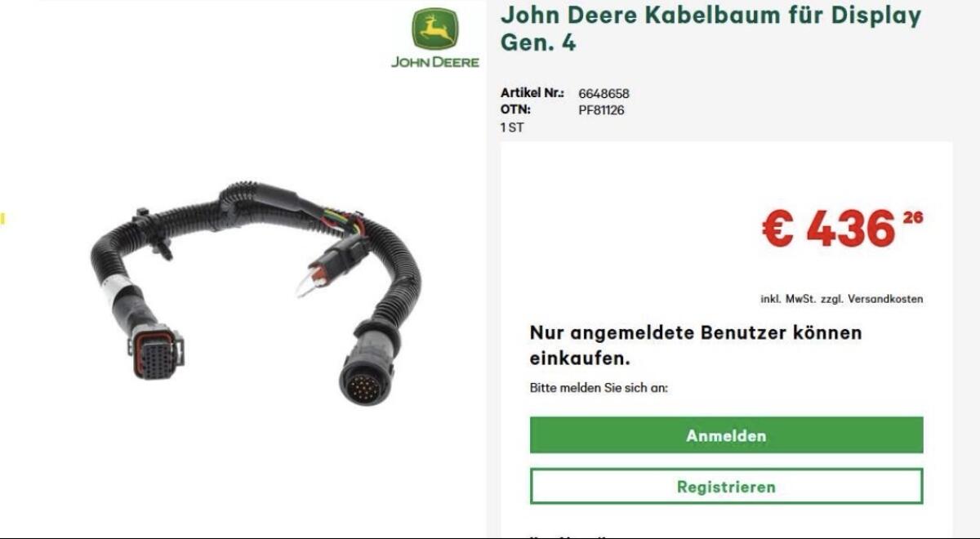The height and width of the screenshot is (539, 980).
Task: Click the Bitte melden Sie sich an text
Action: (x=599, y=388)
